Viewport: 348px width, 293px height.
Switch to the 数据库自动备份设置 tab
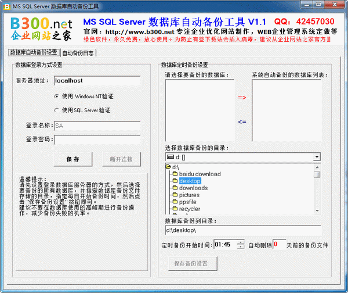point(34,52)
